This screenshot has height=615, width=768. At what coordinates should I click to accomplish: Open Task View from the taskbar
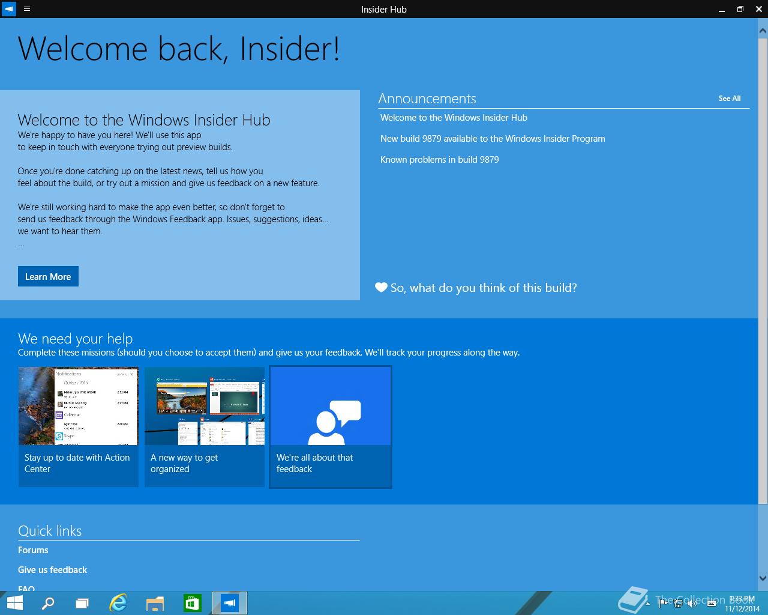click(x=82, y=603)
